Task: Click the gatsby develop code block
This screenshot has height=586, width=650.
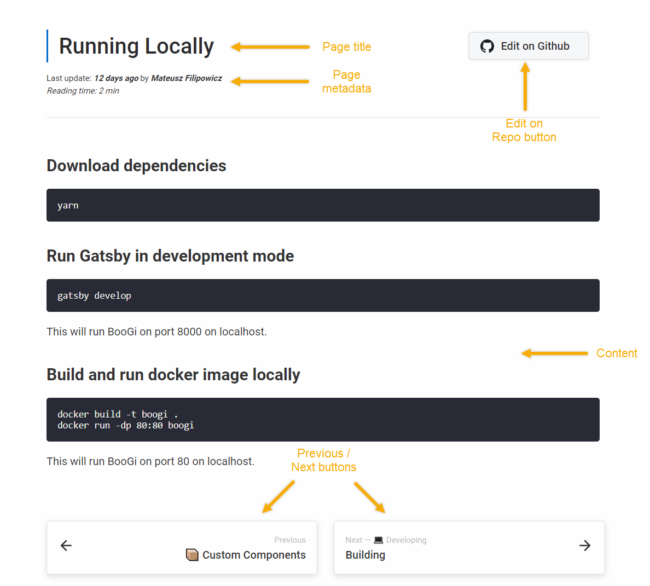Action: (x=323, y=295)
